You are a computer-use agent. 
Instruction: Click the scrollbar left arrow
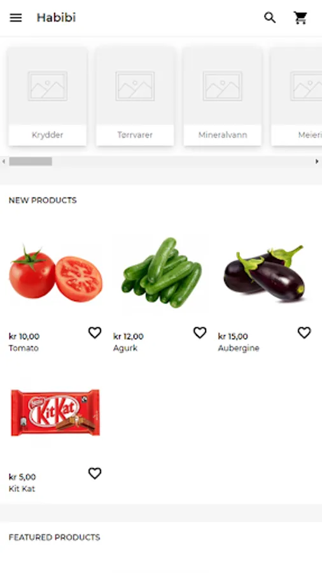(x=4, y=161)
